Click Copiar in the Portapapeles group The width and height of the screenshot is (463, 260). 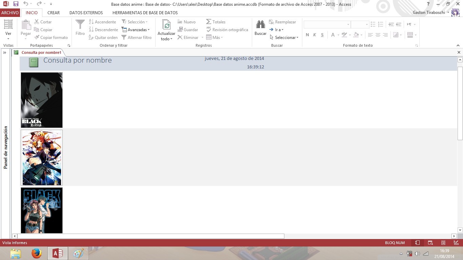(x=43, y=29)
